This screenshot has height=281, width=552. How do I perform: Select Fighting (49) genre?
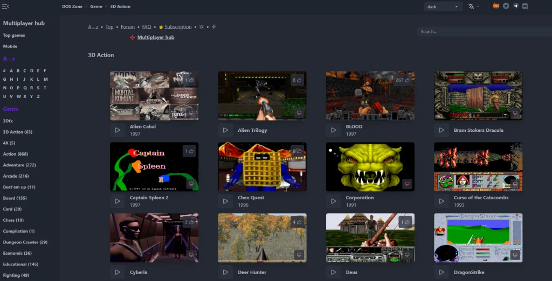coord(16,276)
